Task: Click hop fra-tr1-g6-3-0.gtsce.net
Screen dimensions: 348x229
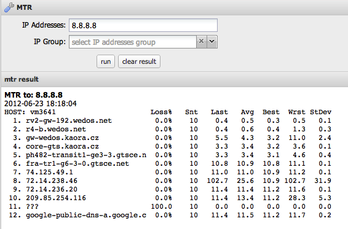Action: click(77, 163)
